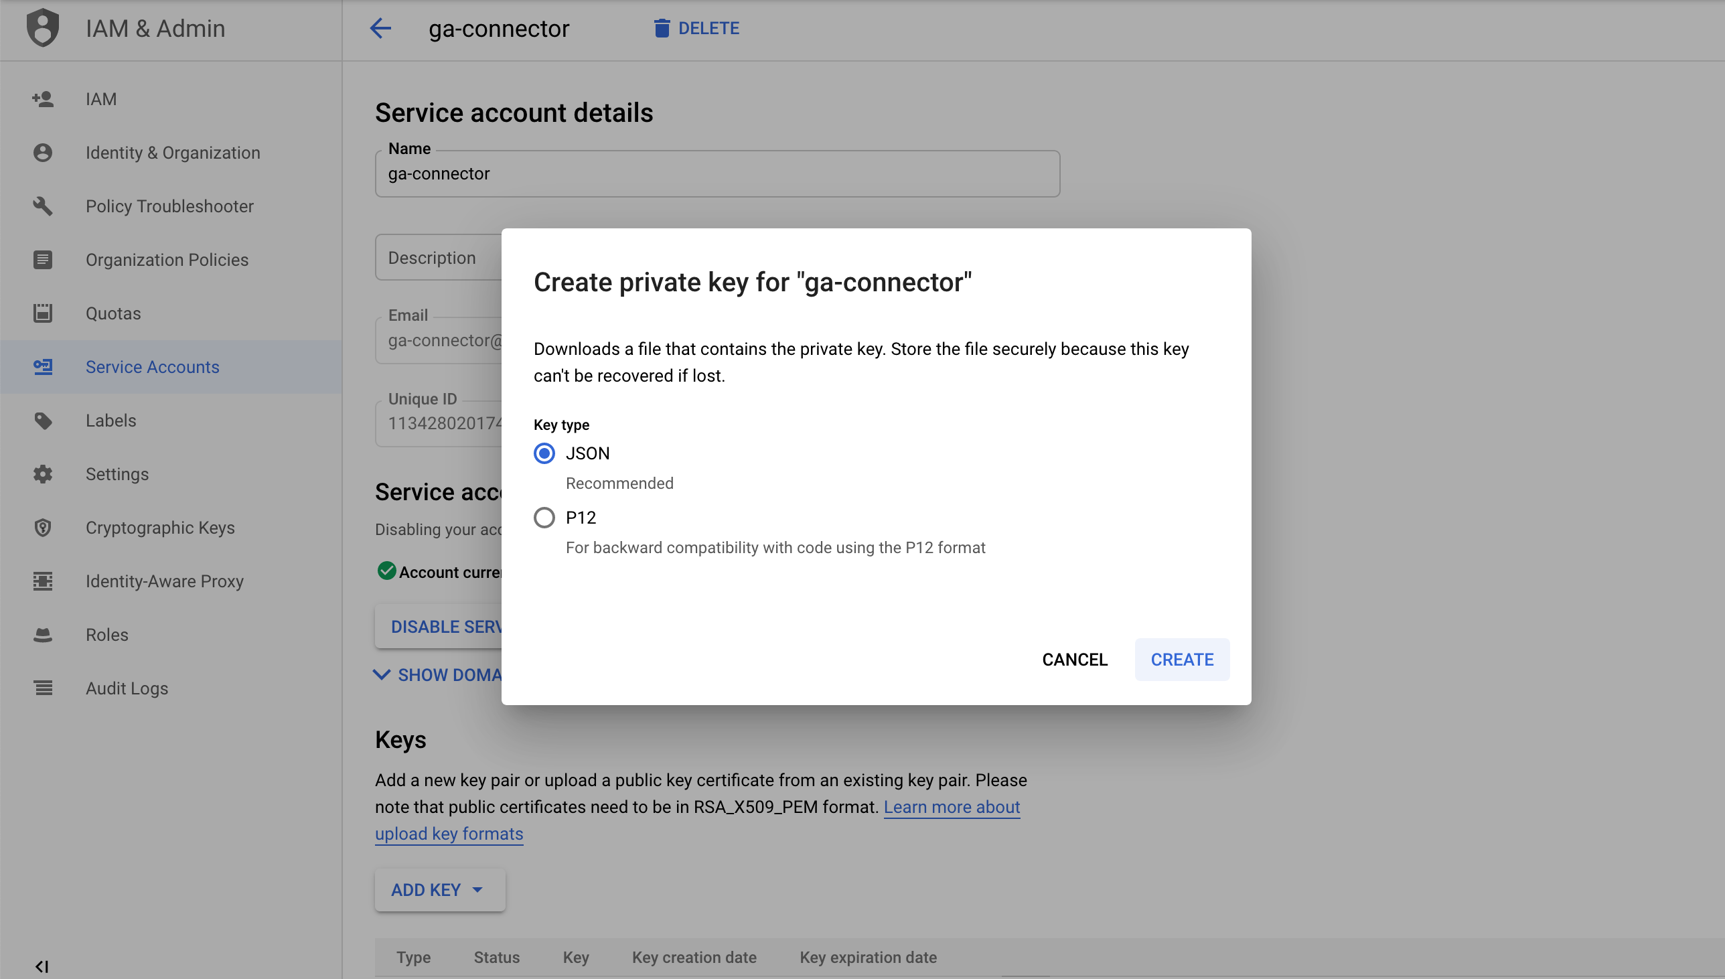Screen dimensions: 1725x979
Task: Click CREATE button to generate key
Action: [1181, 660]
